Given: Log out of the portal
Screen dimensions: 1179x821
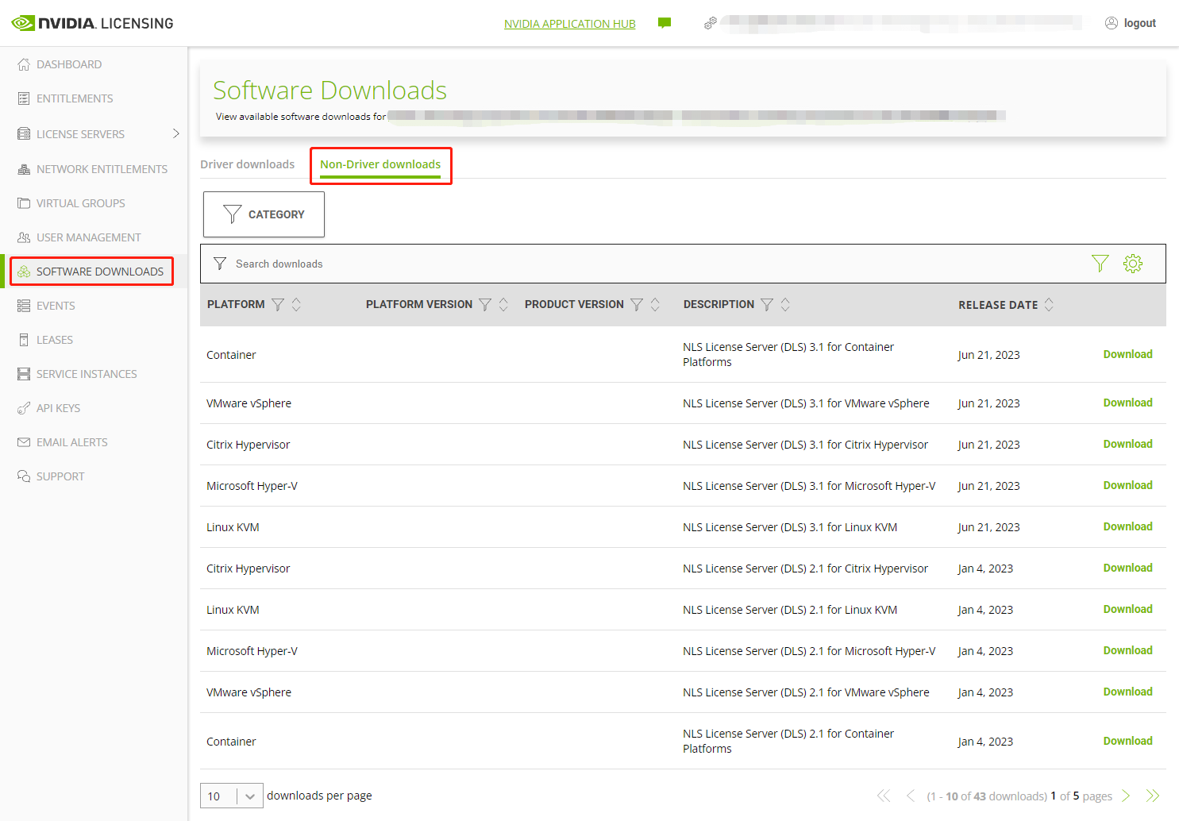Looking at the screenshot, I should coord(1131,23).
